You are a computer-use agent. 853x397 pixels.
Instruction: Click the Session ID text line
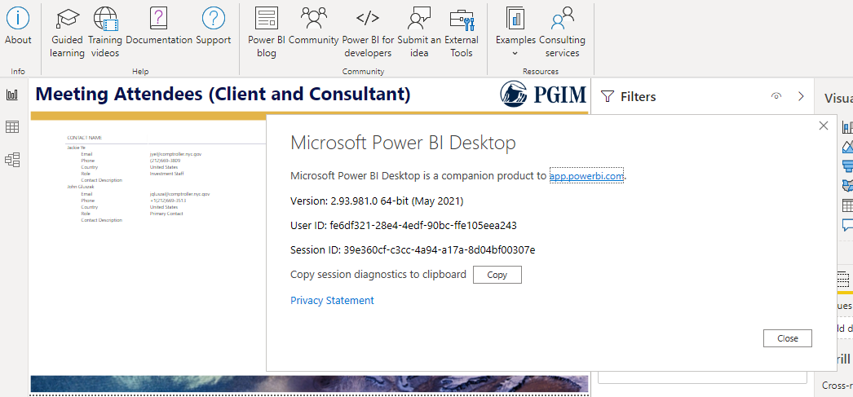click(x=413, y=250)
